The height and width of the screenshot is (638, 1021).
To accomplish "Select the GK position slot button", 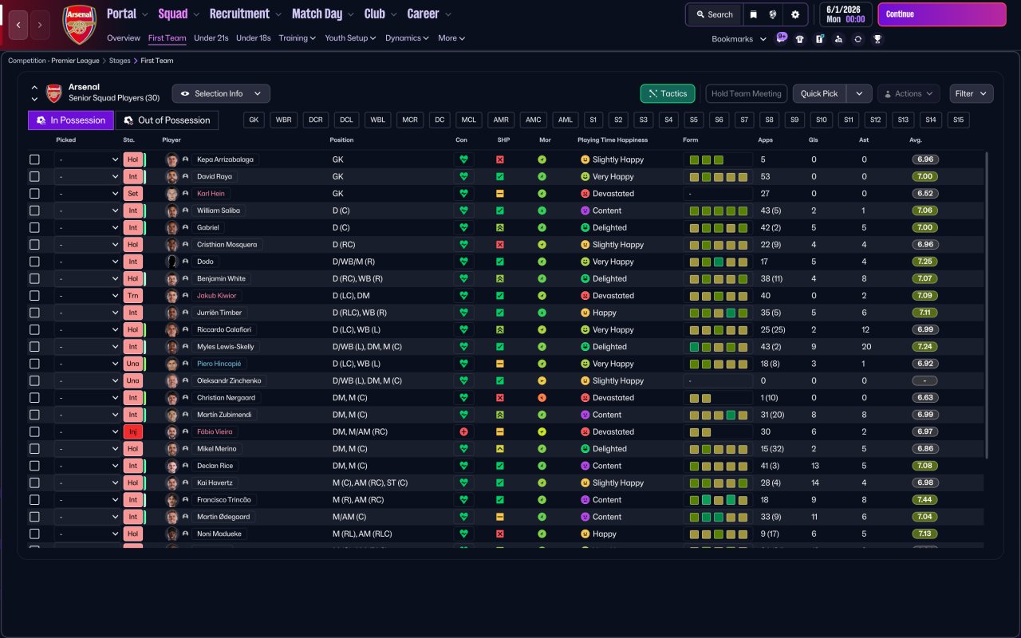I will (x=254, y=120).
